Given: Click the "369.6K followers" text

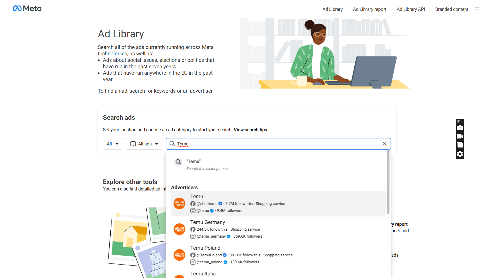Looking at the screenshot, I should point(248,236).
